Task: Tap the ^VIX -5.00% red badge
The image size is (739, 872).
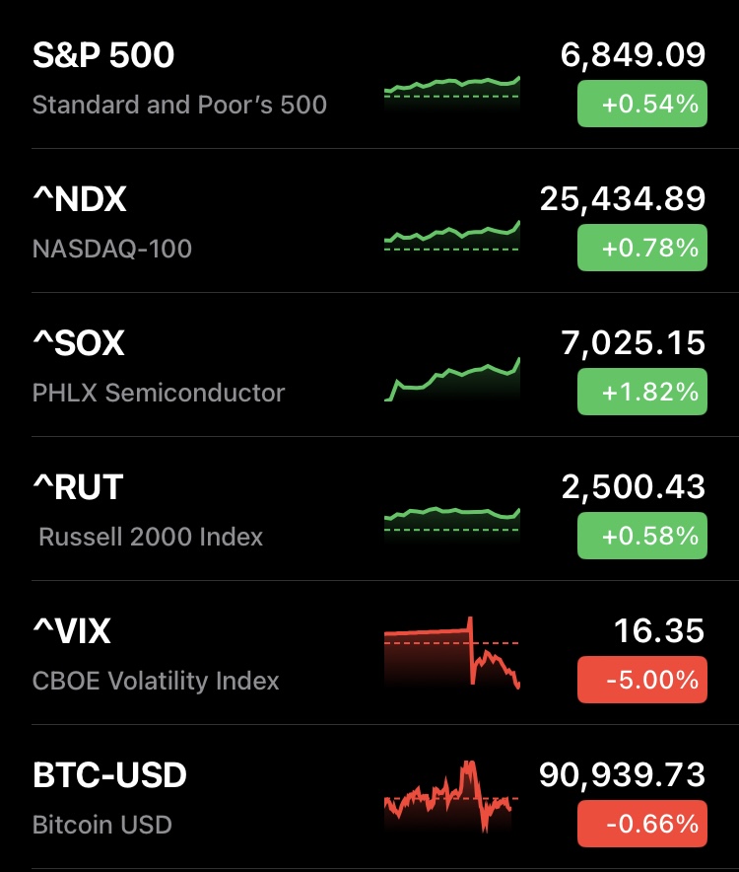Action: point(642,680)
